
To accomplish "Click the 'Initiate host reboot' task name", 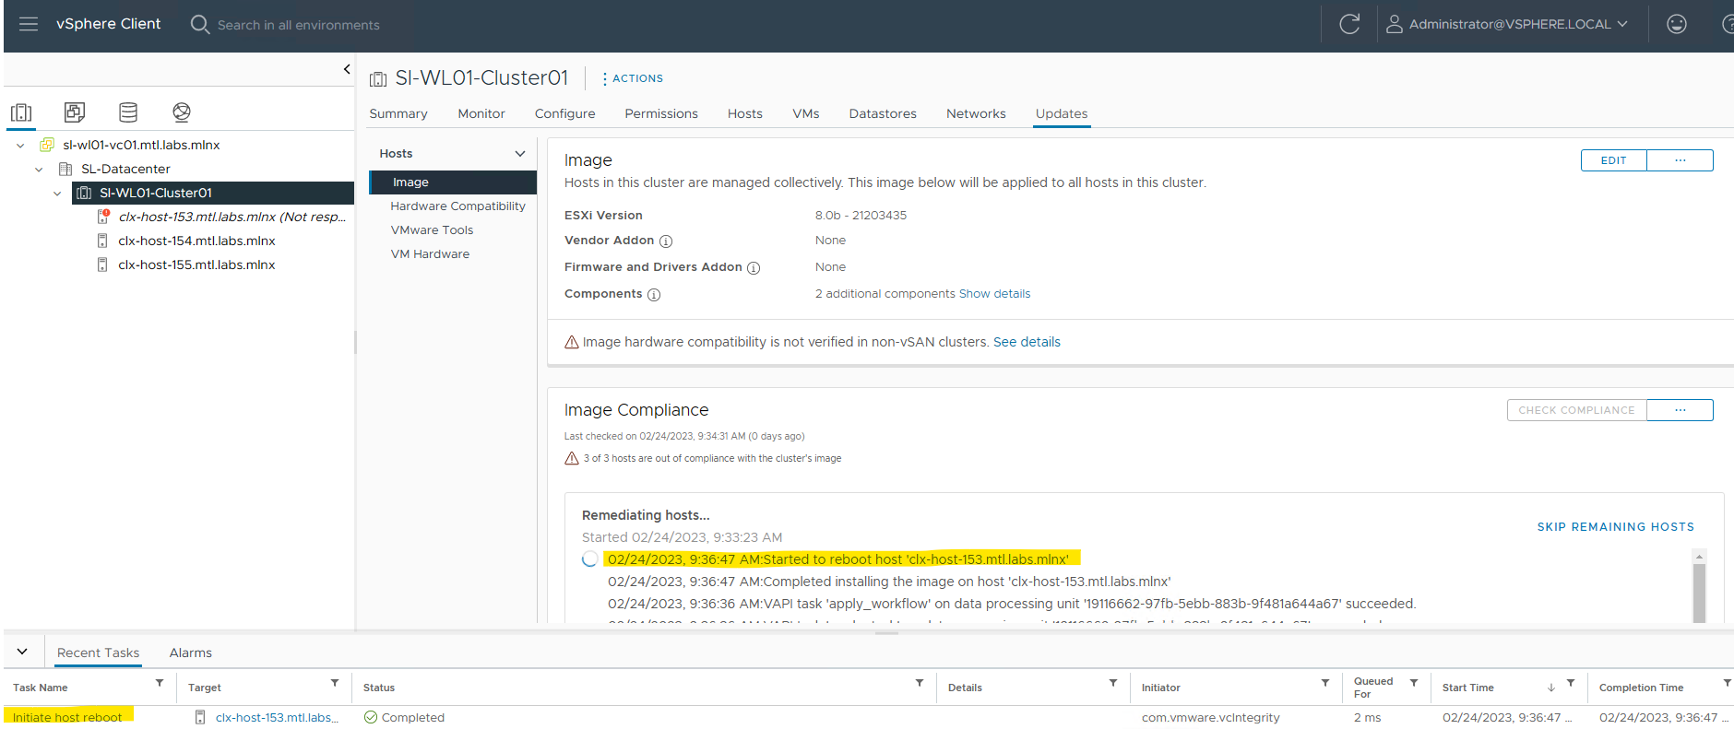I will (x=67, y=718).
